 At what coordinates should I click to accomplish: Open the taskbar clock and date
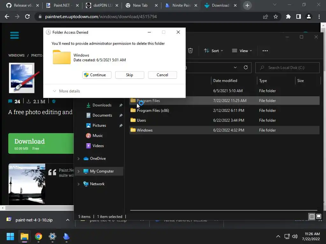point(311,236)
